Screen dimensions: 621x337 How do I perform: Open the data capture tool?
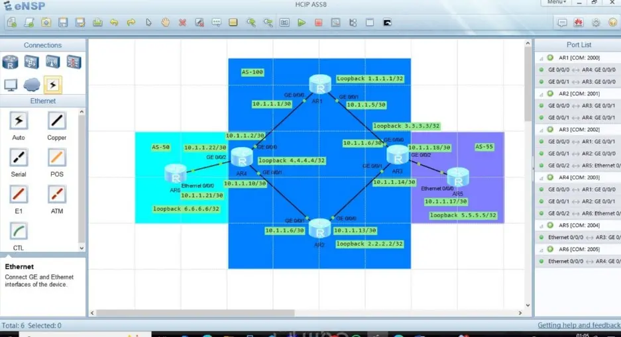(335, 23)
